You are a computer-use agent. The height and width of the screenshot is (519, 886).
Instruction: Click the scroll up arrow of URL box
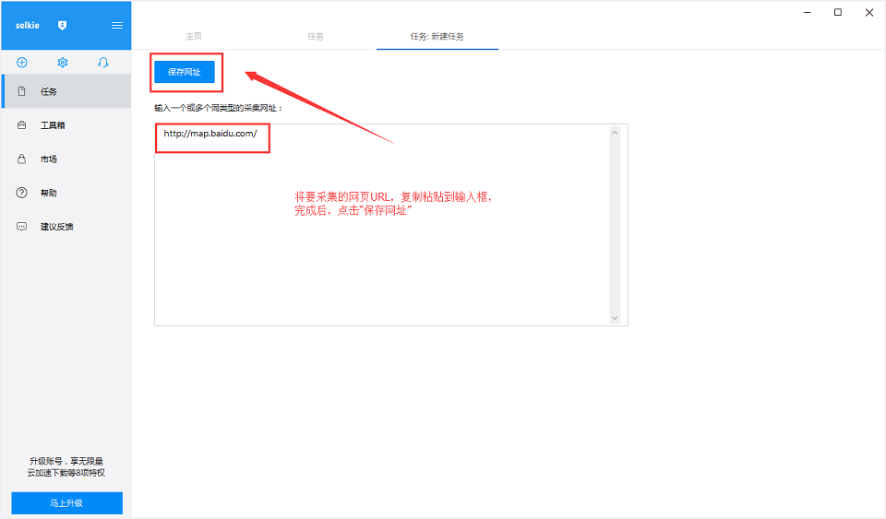615,132
